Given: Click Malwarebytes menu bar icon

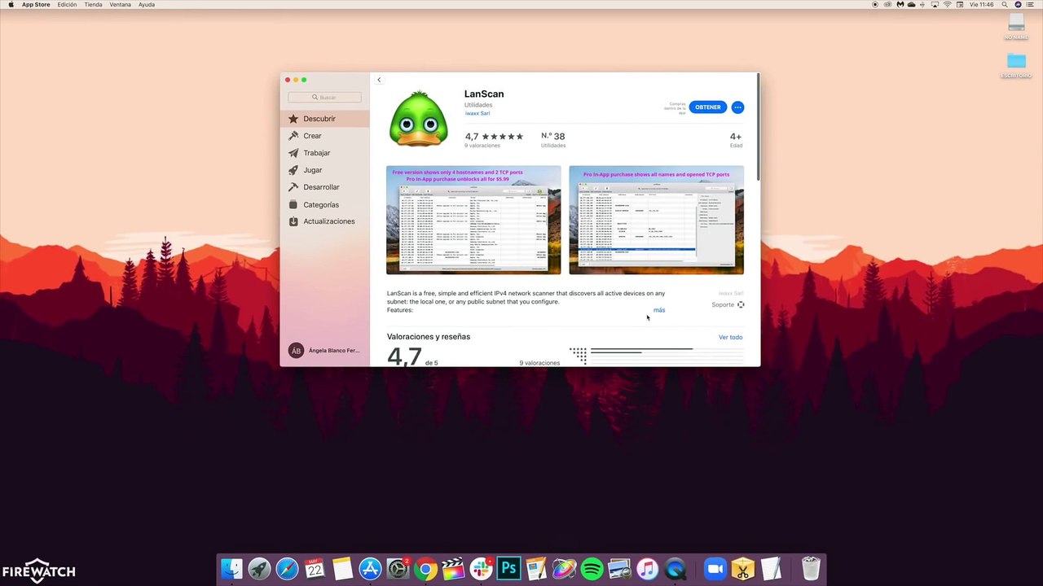Looking at the screenshot, I should pos(900,4).
